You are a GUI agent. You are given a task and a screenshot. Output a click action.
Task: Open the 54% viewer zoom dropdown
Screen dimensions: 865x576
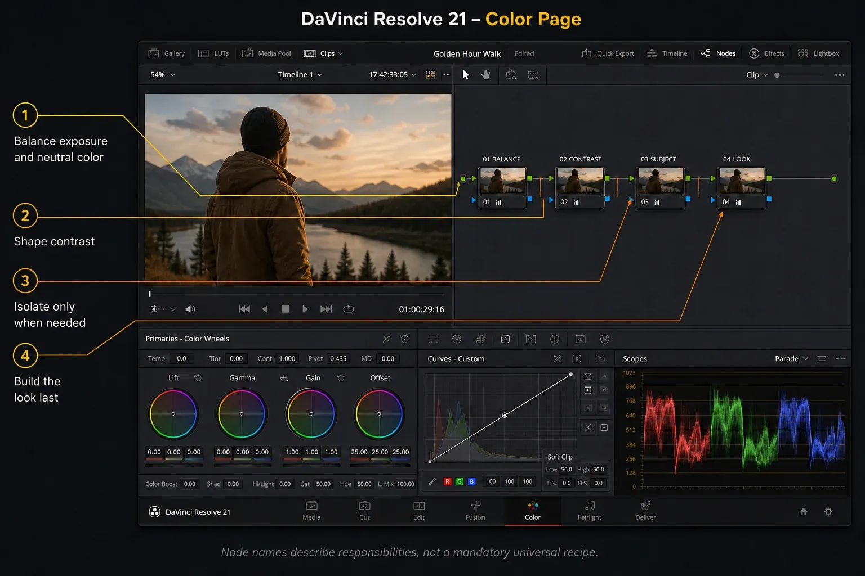point(163,75)
